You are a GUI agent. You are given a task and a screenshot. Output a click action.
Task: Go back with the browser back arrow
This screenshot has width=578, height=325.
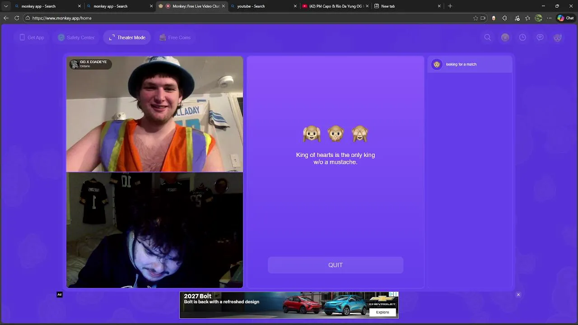tap(6, 18)
